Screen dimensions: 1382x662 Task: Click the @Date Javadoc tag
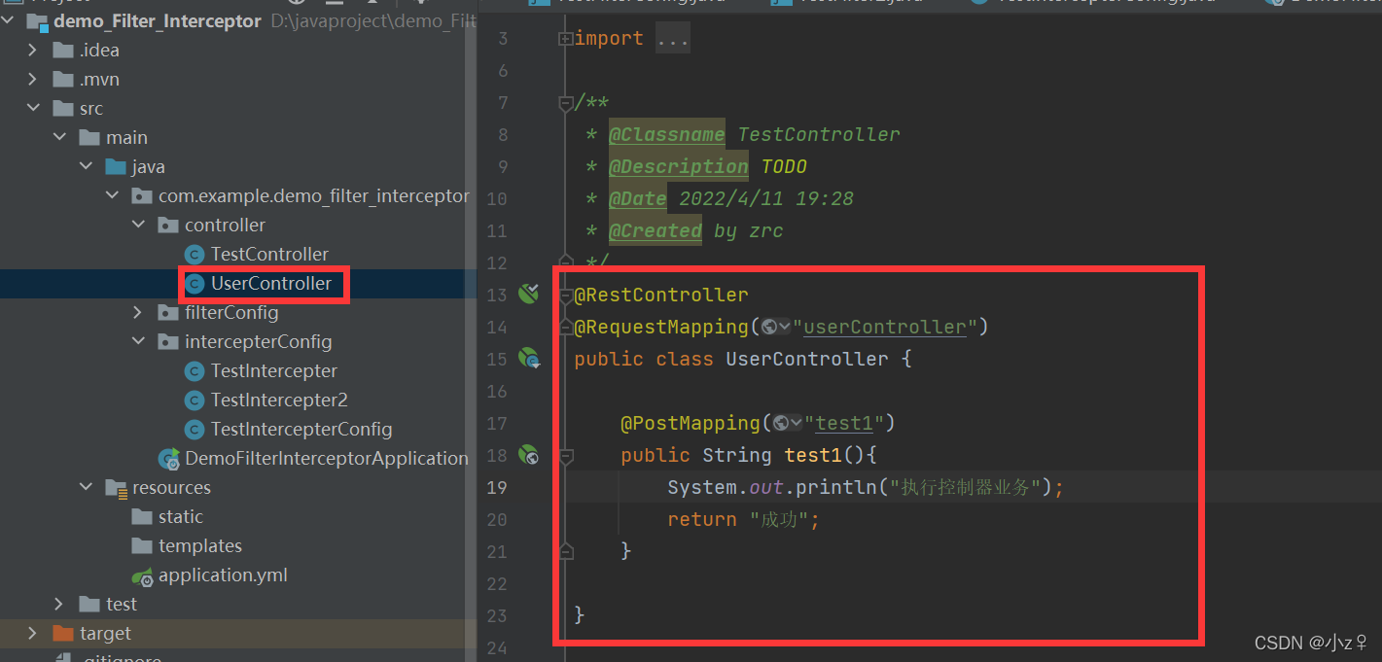click(x=638, y=198)
